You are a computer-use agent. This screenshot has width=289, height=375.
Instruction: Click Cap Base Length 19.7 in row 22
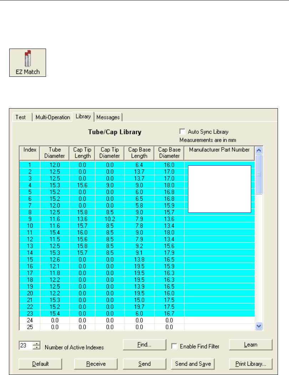pos(139,307)
